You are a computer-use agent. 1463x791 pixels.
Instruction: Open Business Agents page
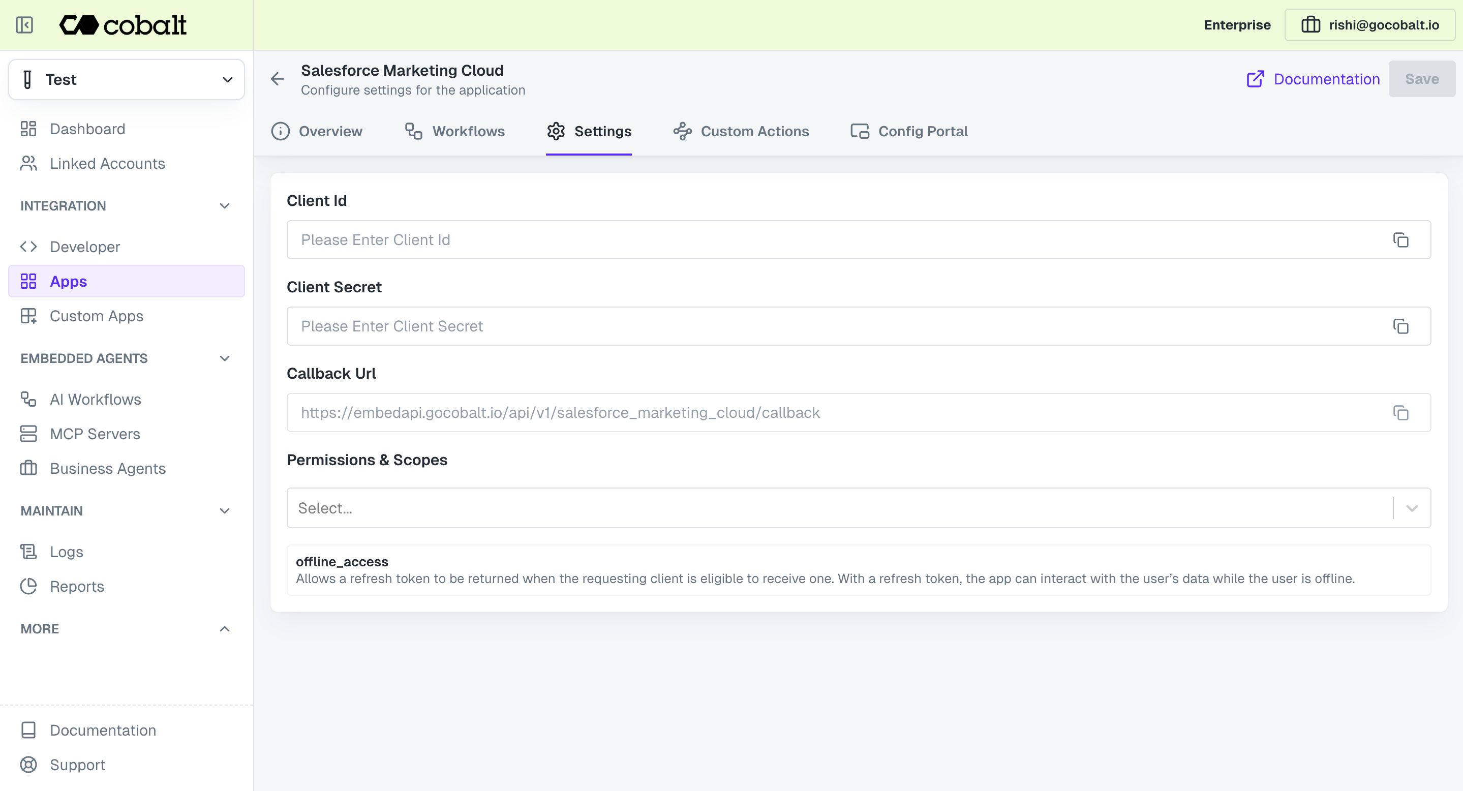[x=107, y=469]
